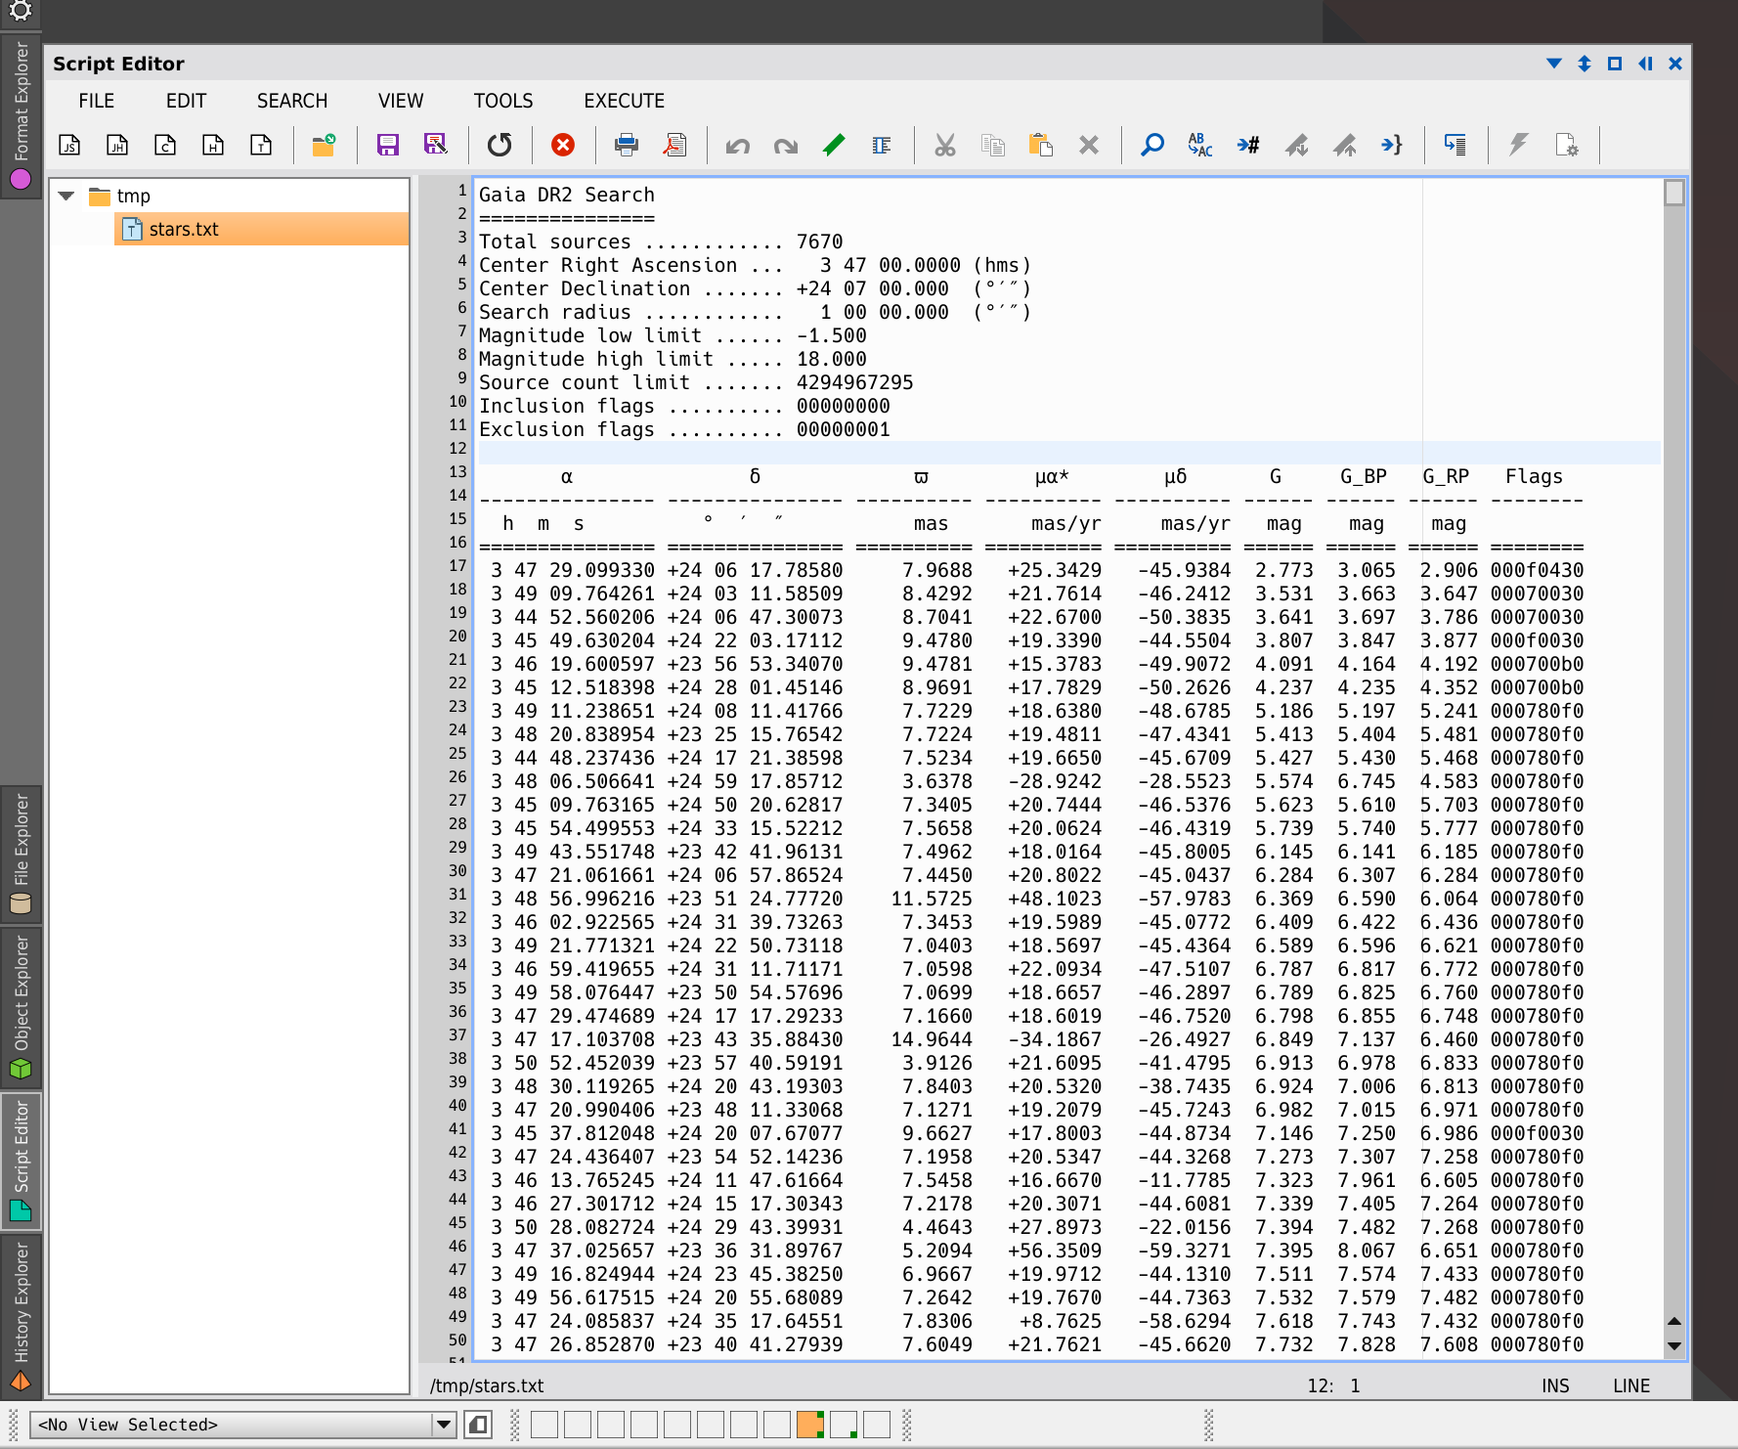Click the orange highlighted workspace square
This screenshot has height=1449, width=1738.
coord(810,1425)
